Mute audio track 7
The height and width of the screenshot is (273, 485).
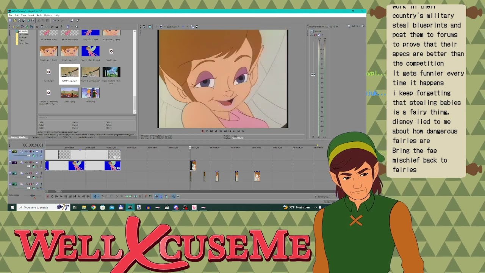click(37, 184)
